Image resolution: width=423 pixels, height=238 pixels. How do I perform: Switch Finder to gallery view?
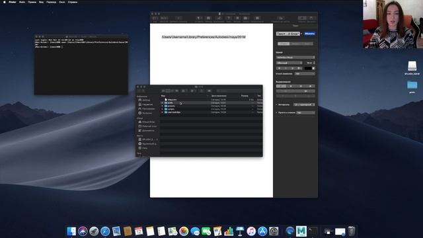176,91
